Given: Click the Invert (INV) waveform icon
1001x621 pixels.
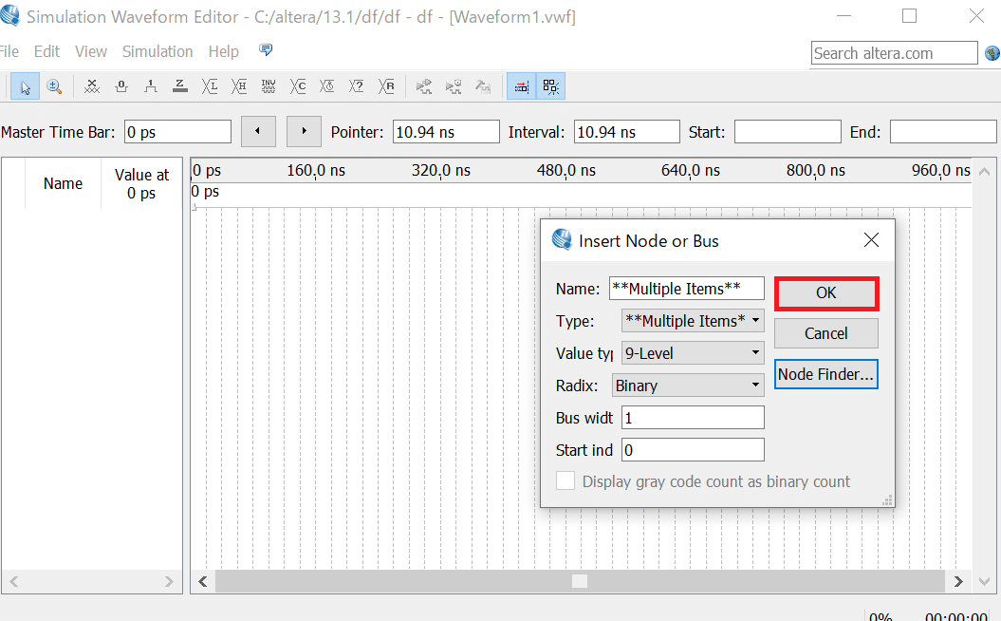Looking at the screenshot, I should [x=269, y=87].
